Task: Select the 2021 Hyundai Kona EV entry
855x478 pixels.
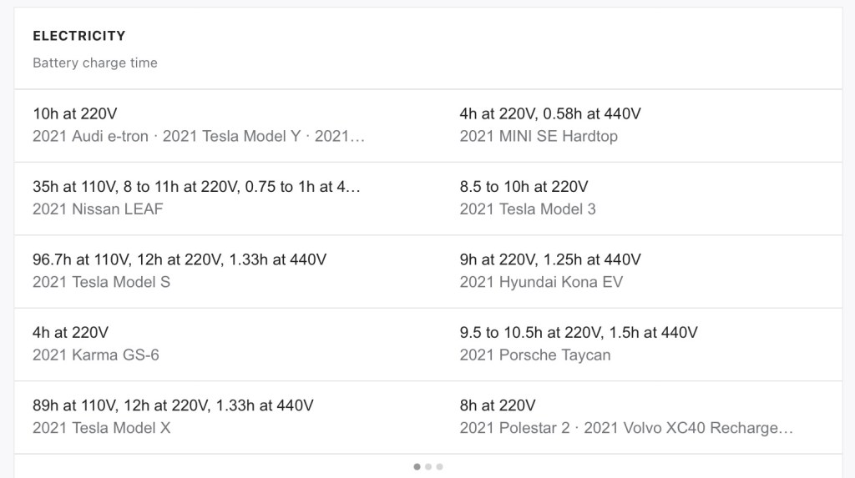Action: coord(541,282)
